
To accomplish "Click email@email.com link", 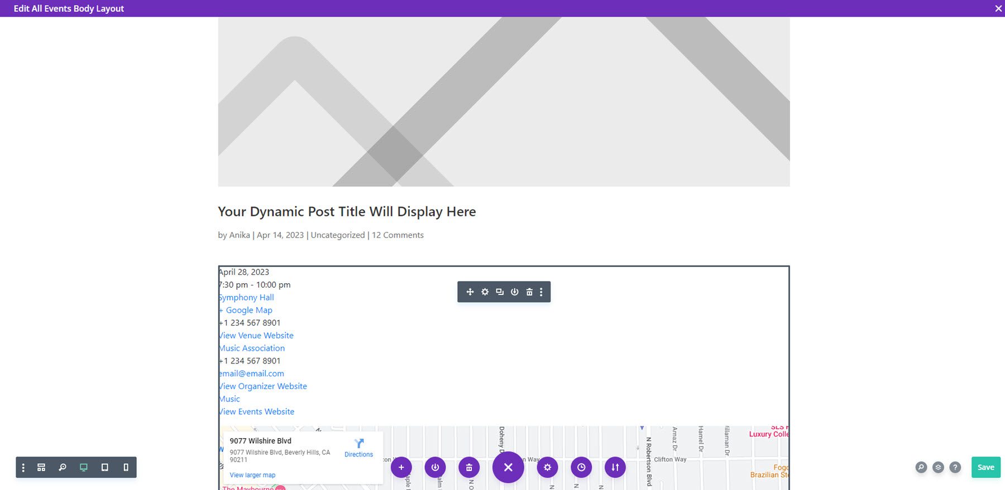I will 251,373.
